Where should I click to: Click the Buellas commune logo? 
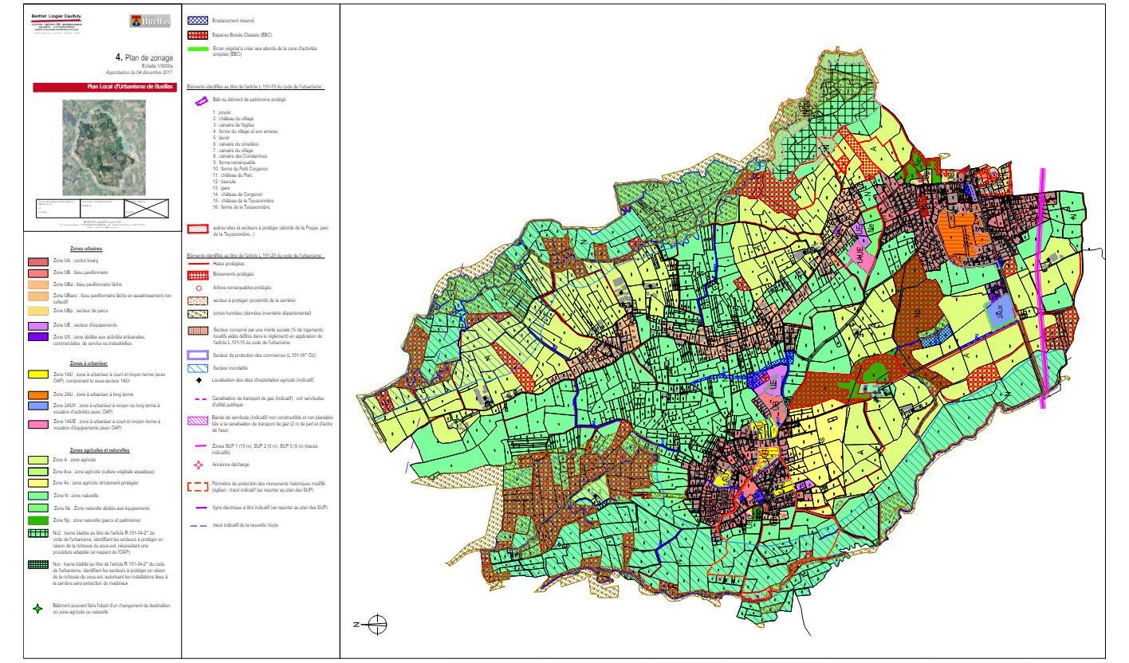tap(149, 22)
